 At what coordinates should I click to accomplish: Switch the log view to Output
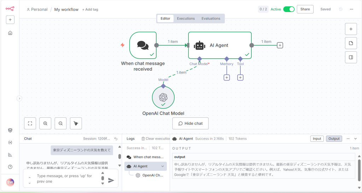(x=334, y=139)
